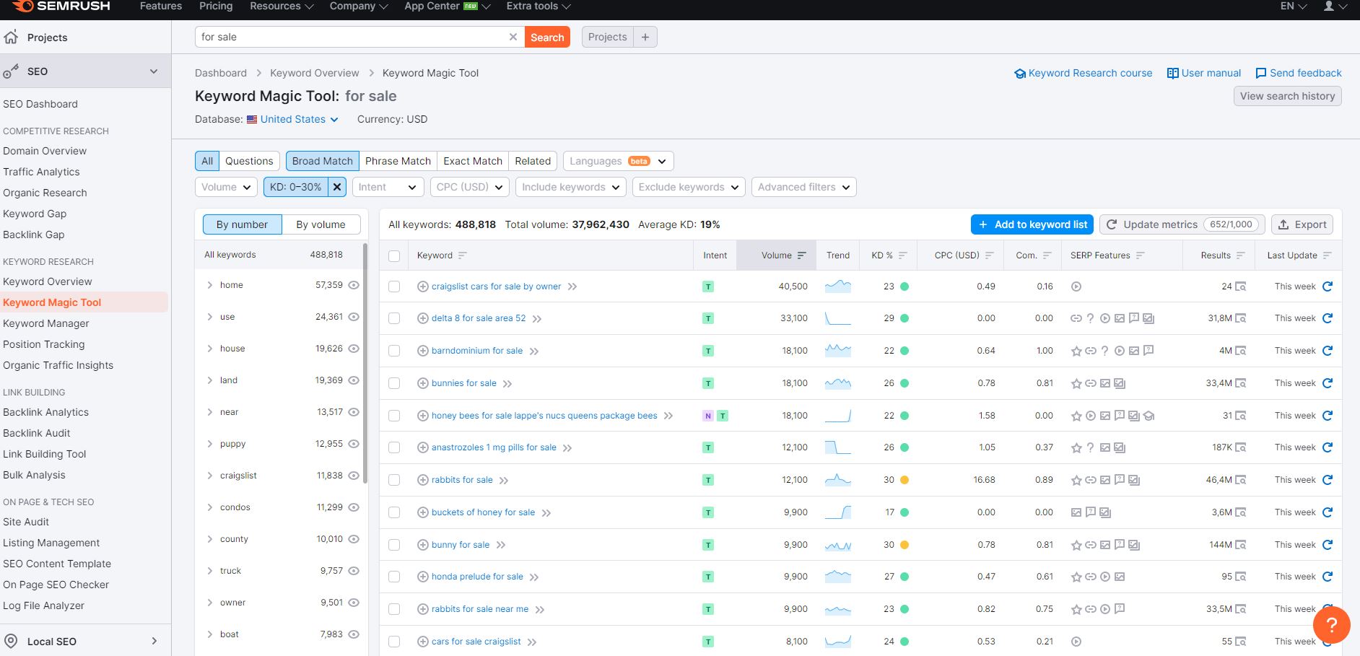Viewport: 1360px width, 656px height.
Task: Select checkbox for craigslist cars for sale by owner
Action: [394, 287]
